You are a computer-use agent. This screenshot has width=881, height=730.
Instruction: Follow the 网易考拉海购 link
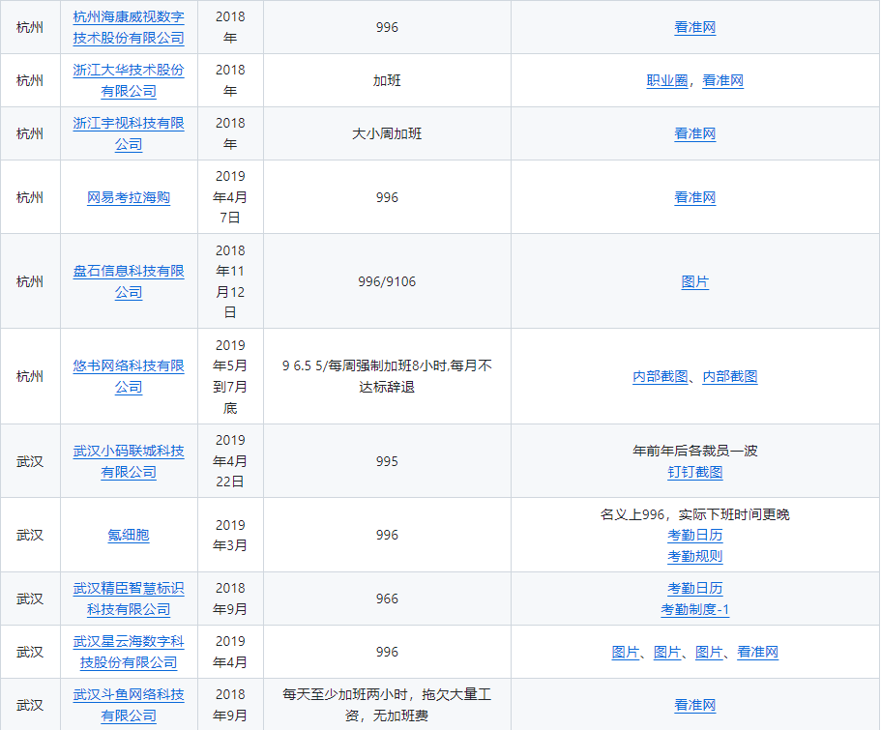(129, 197)
